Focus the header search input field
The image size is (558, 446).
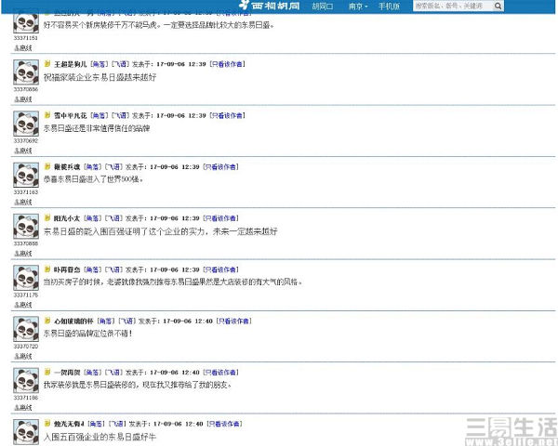452,7
